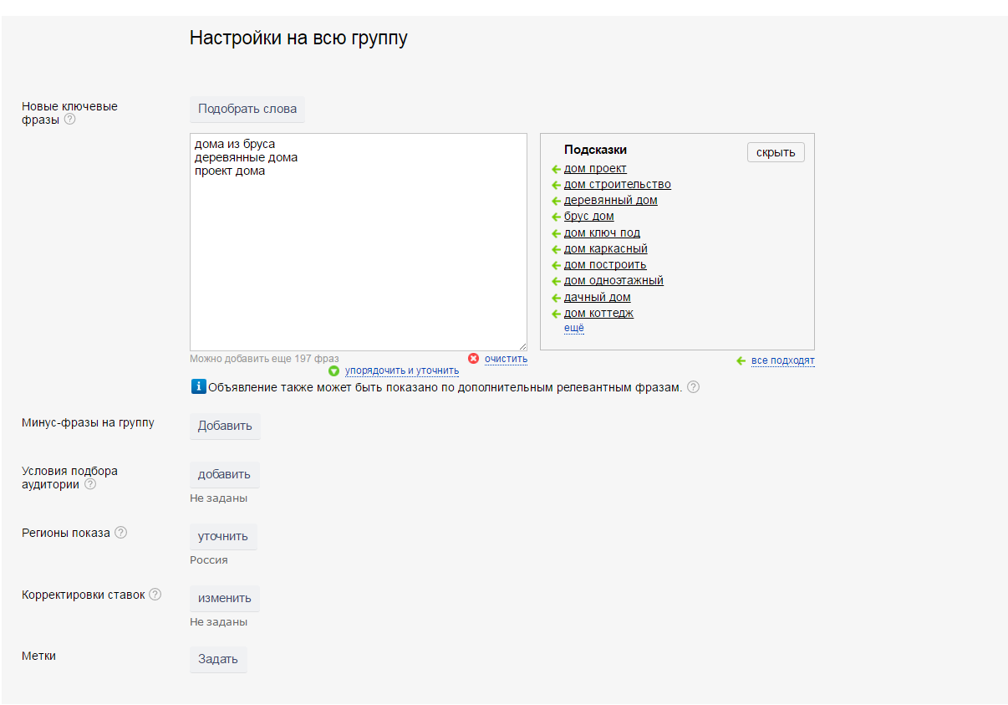This screenshot has height=705, width=1008.
Task: Open 'упорядочить и уточнить' link
Action: pos(401,370)
